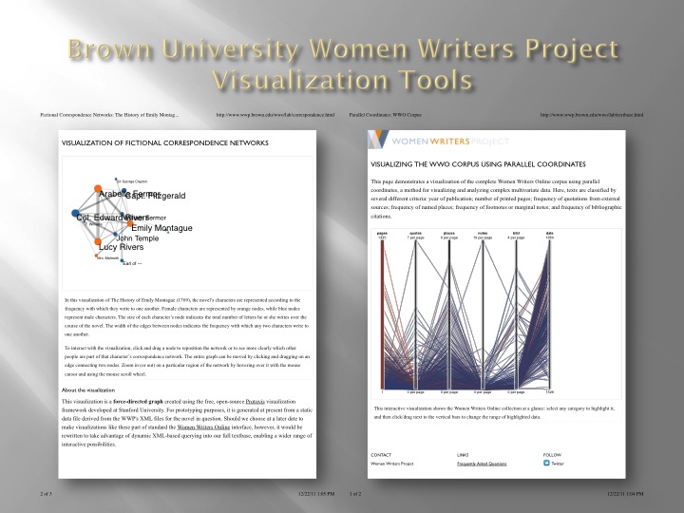684x513 pixels.
Task: Click the quotes axis bar
Action: click(x=415, y=313)
